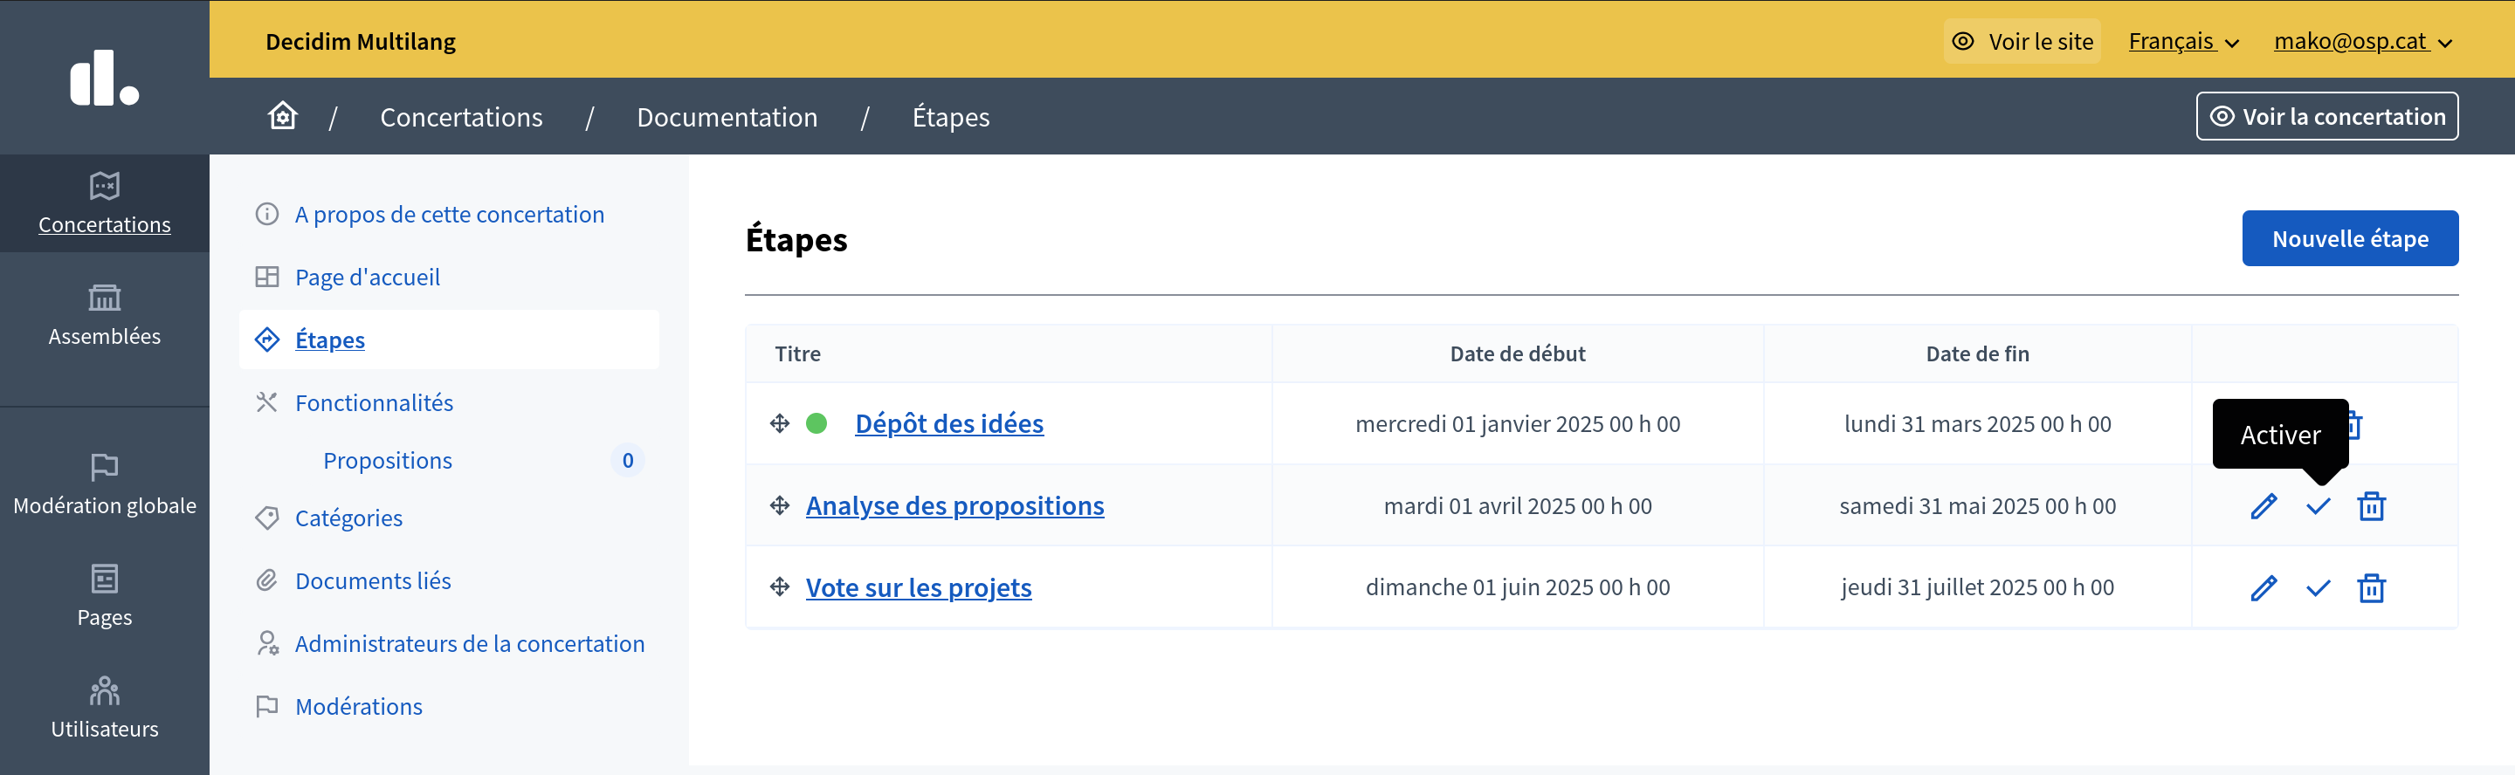Click the Date de fin column header
2515x775 pixels.
(1977, 353)
